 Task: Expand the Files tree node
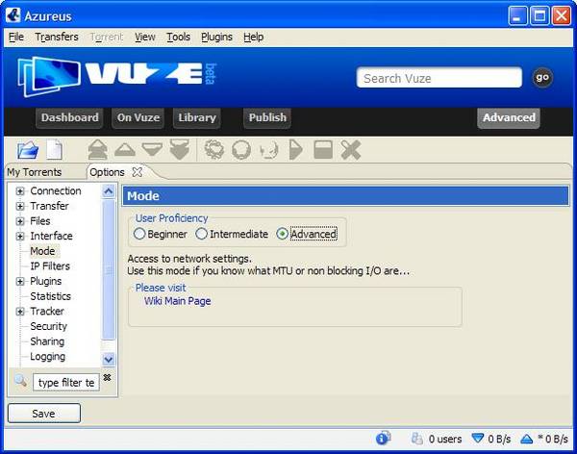(20, 221)
